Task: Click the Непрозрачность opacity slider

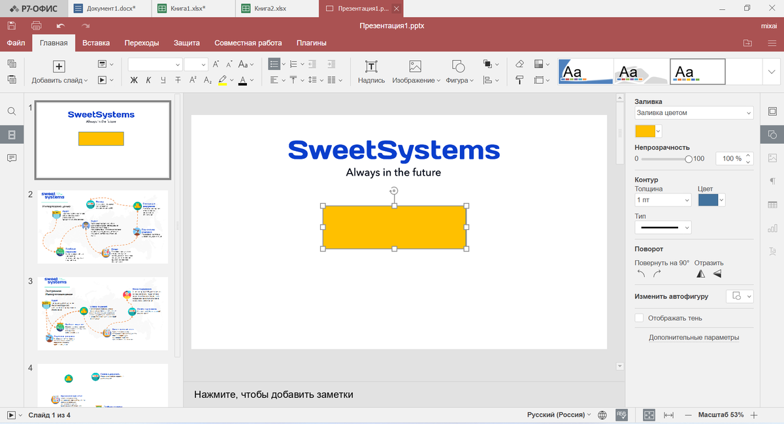Action: 665,159
